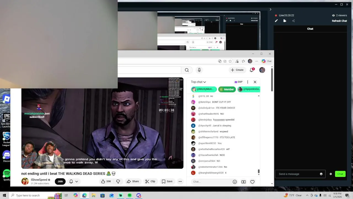Open Spotify from the taskbar
The image size is (353, 199).
click(x=130, y=195)
